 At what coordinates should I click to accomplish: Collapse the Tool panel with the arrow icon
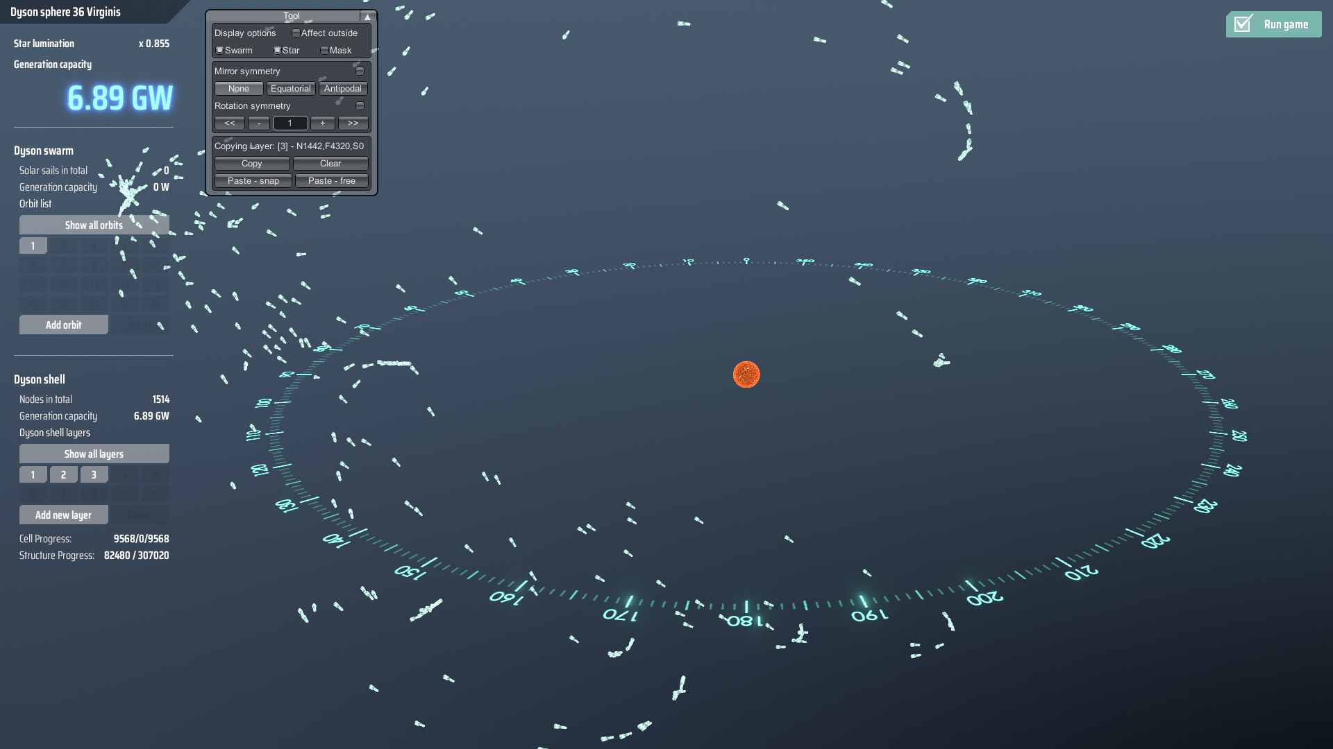pyautogui.click(x=367, y=15)
